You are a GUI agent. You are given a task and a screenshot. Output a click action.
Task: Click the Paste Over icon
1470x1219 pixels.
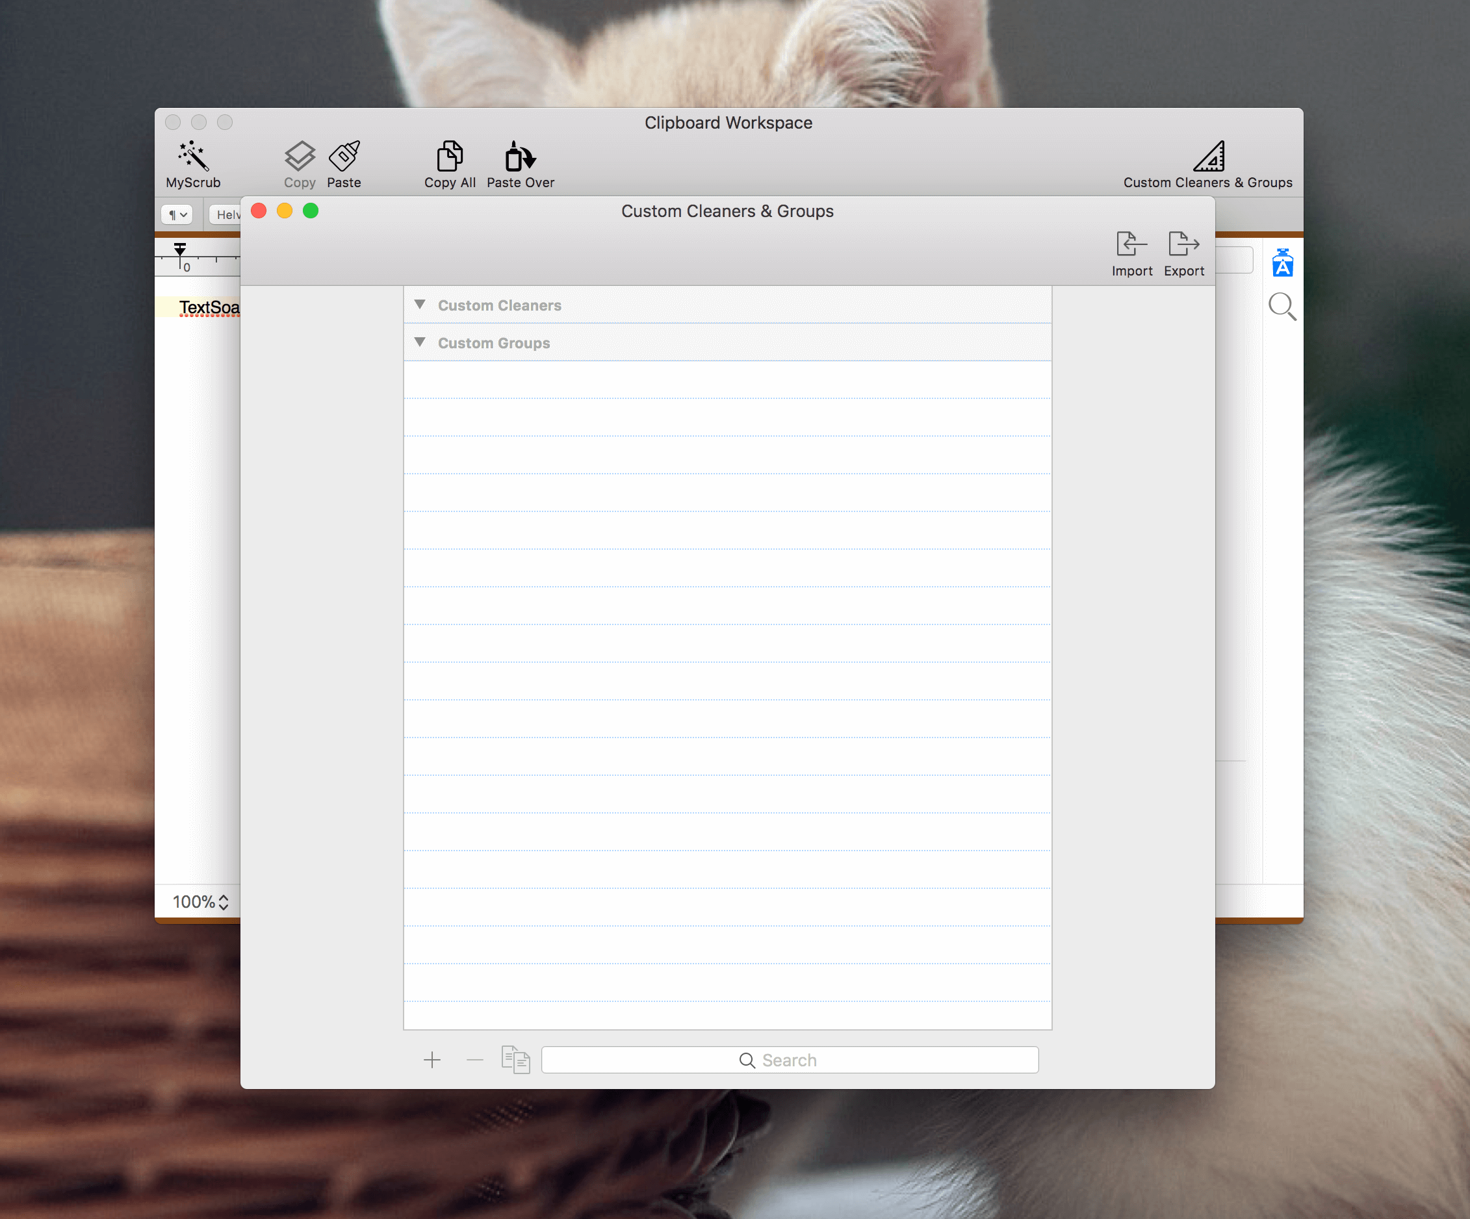click(x=520, y=156)
